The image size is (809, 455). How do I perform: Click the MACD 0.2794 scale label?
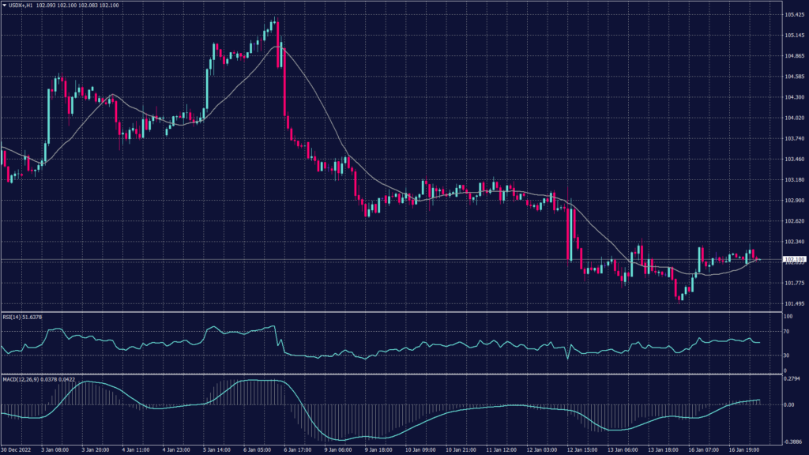point(793,378)
